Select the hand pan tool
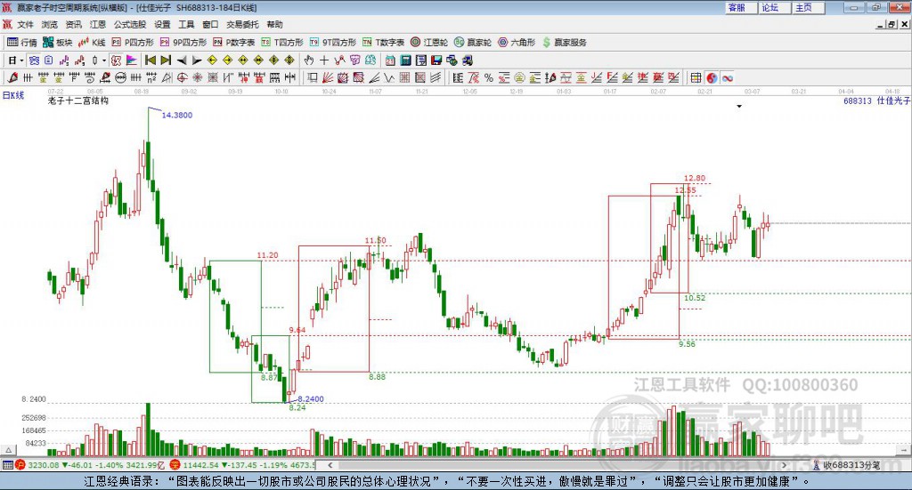 [x=309, y=60]
